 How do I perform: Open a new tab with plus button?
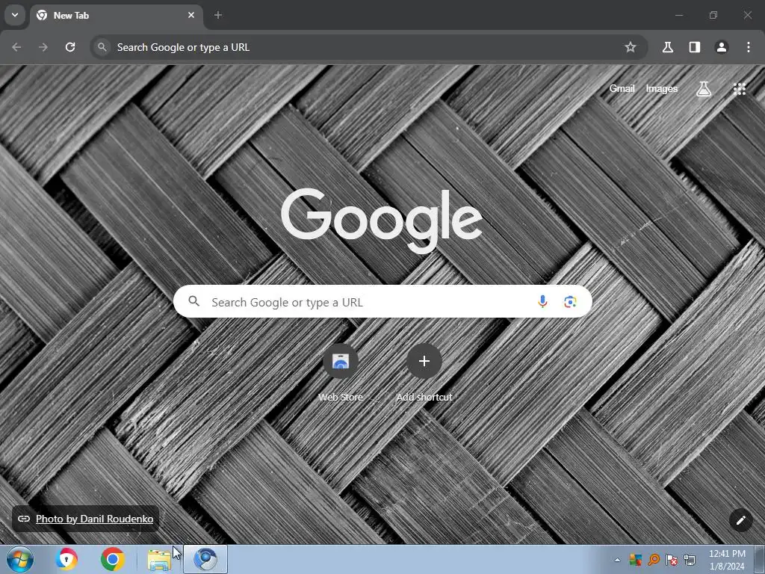(218, 15)
